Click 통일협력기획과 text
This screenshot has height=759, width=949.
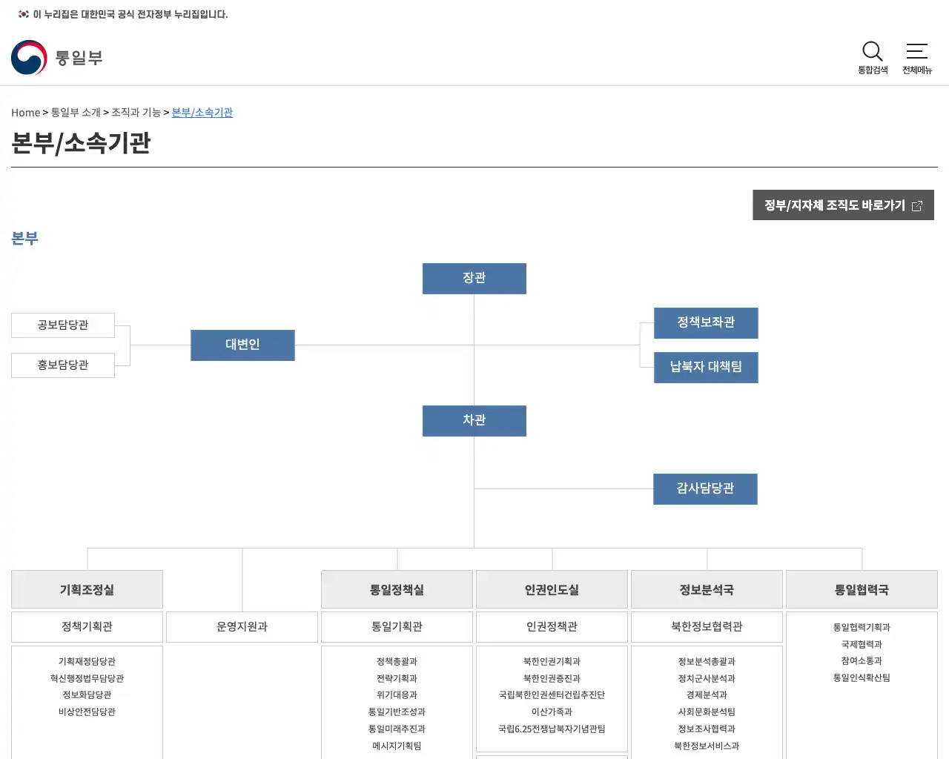pos(862,627)
